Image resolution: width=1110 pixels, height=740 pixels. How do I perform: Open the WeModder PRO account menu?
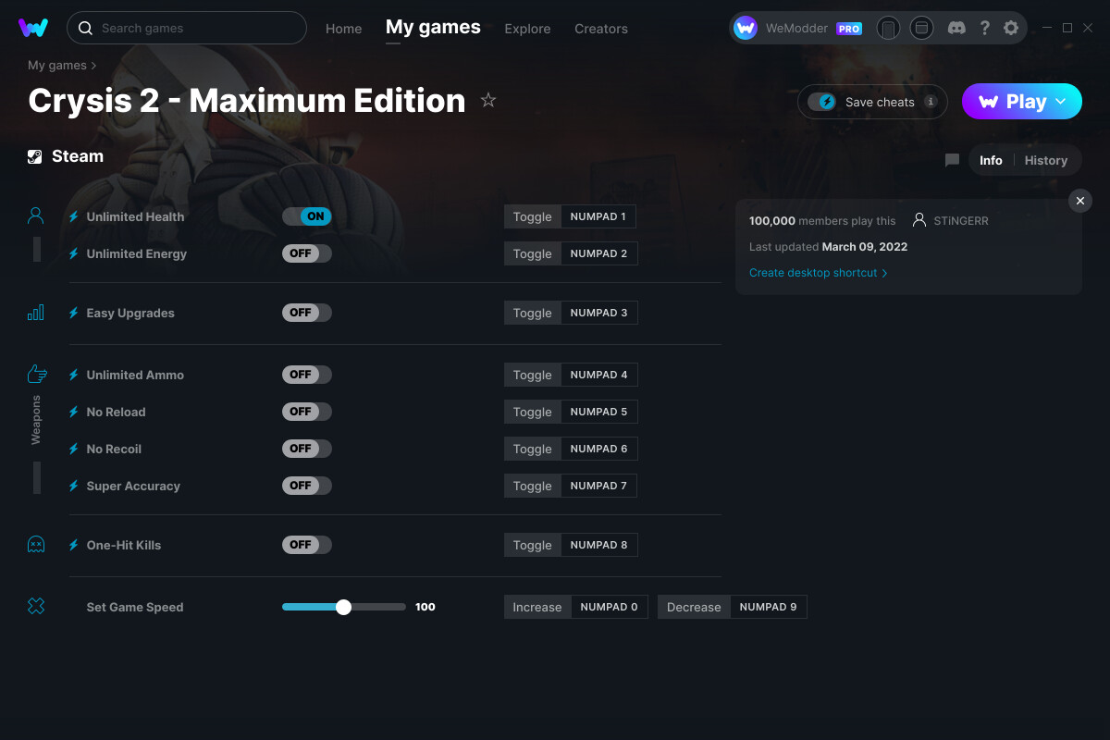799,28
